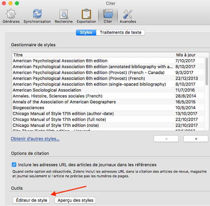Select Chicago Manual of Style 17th (note)
Image resolution: width=210 pixels, height=206 pixels.
coord(108,125)
